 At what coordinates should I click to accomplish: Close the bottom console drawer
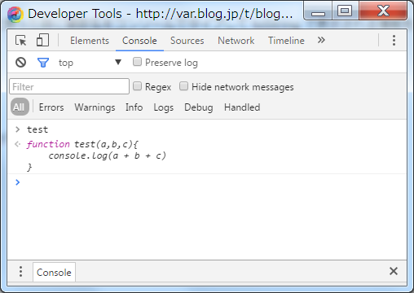(x=394, y=271)
